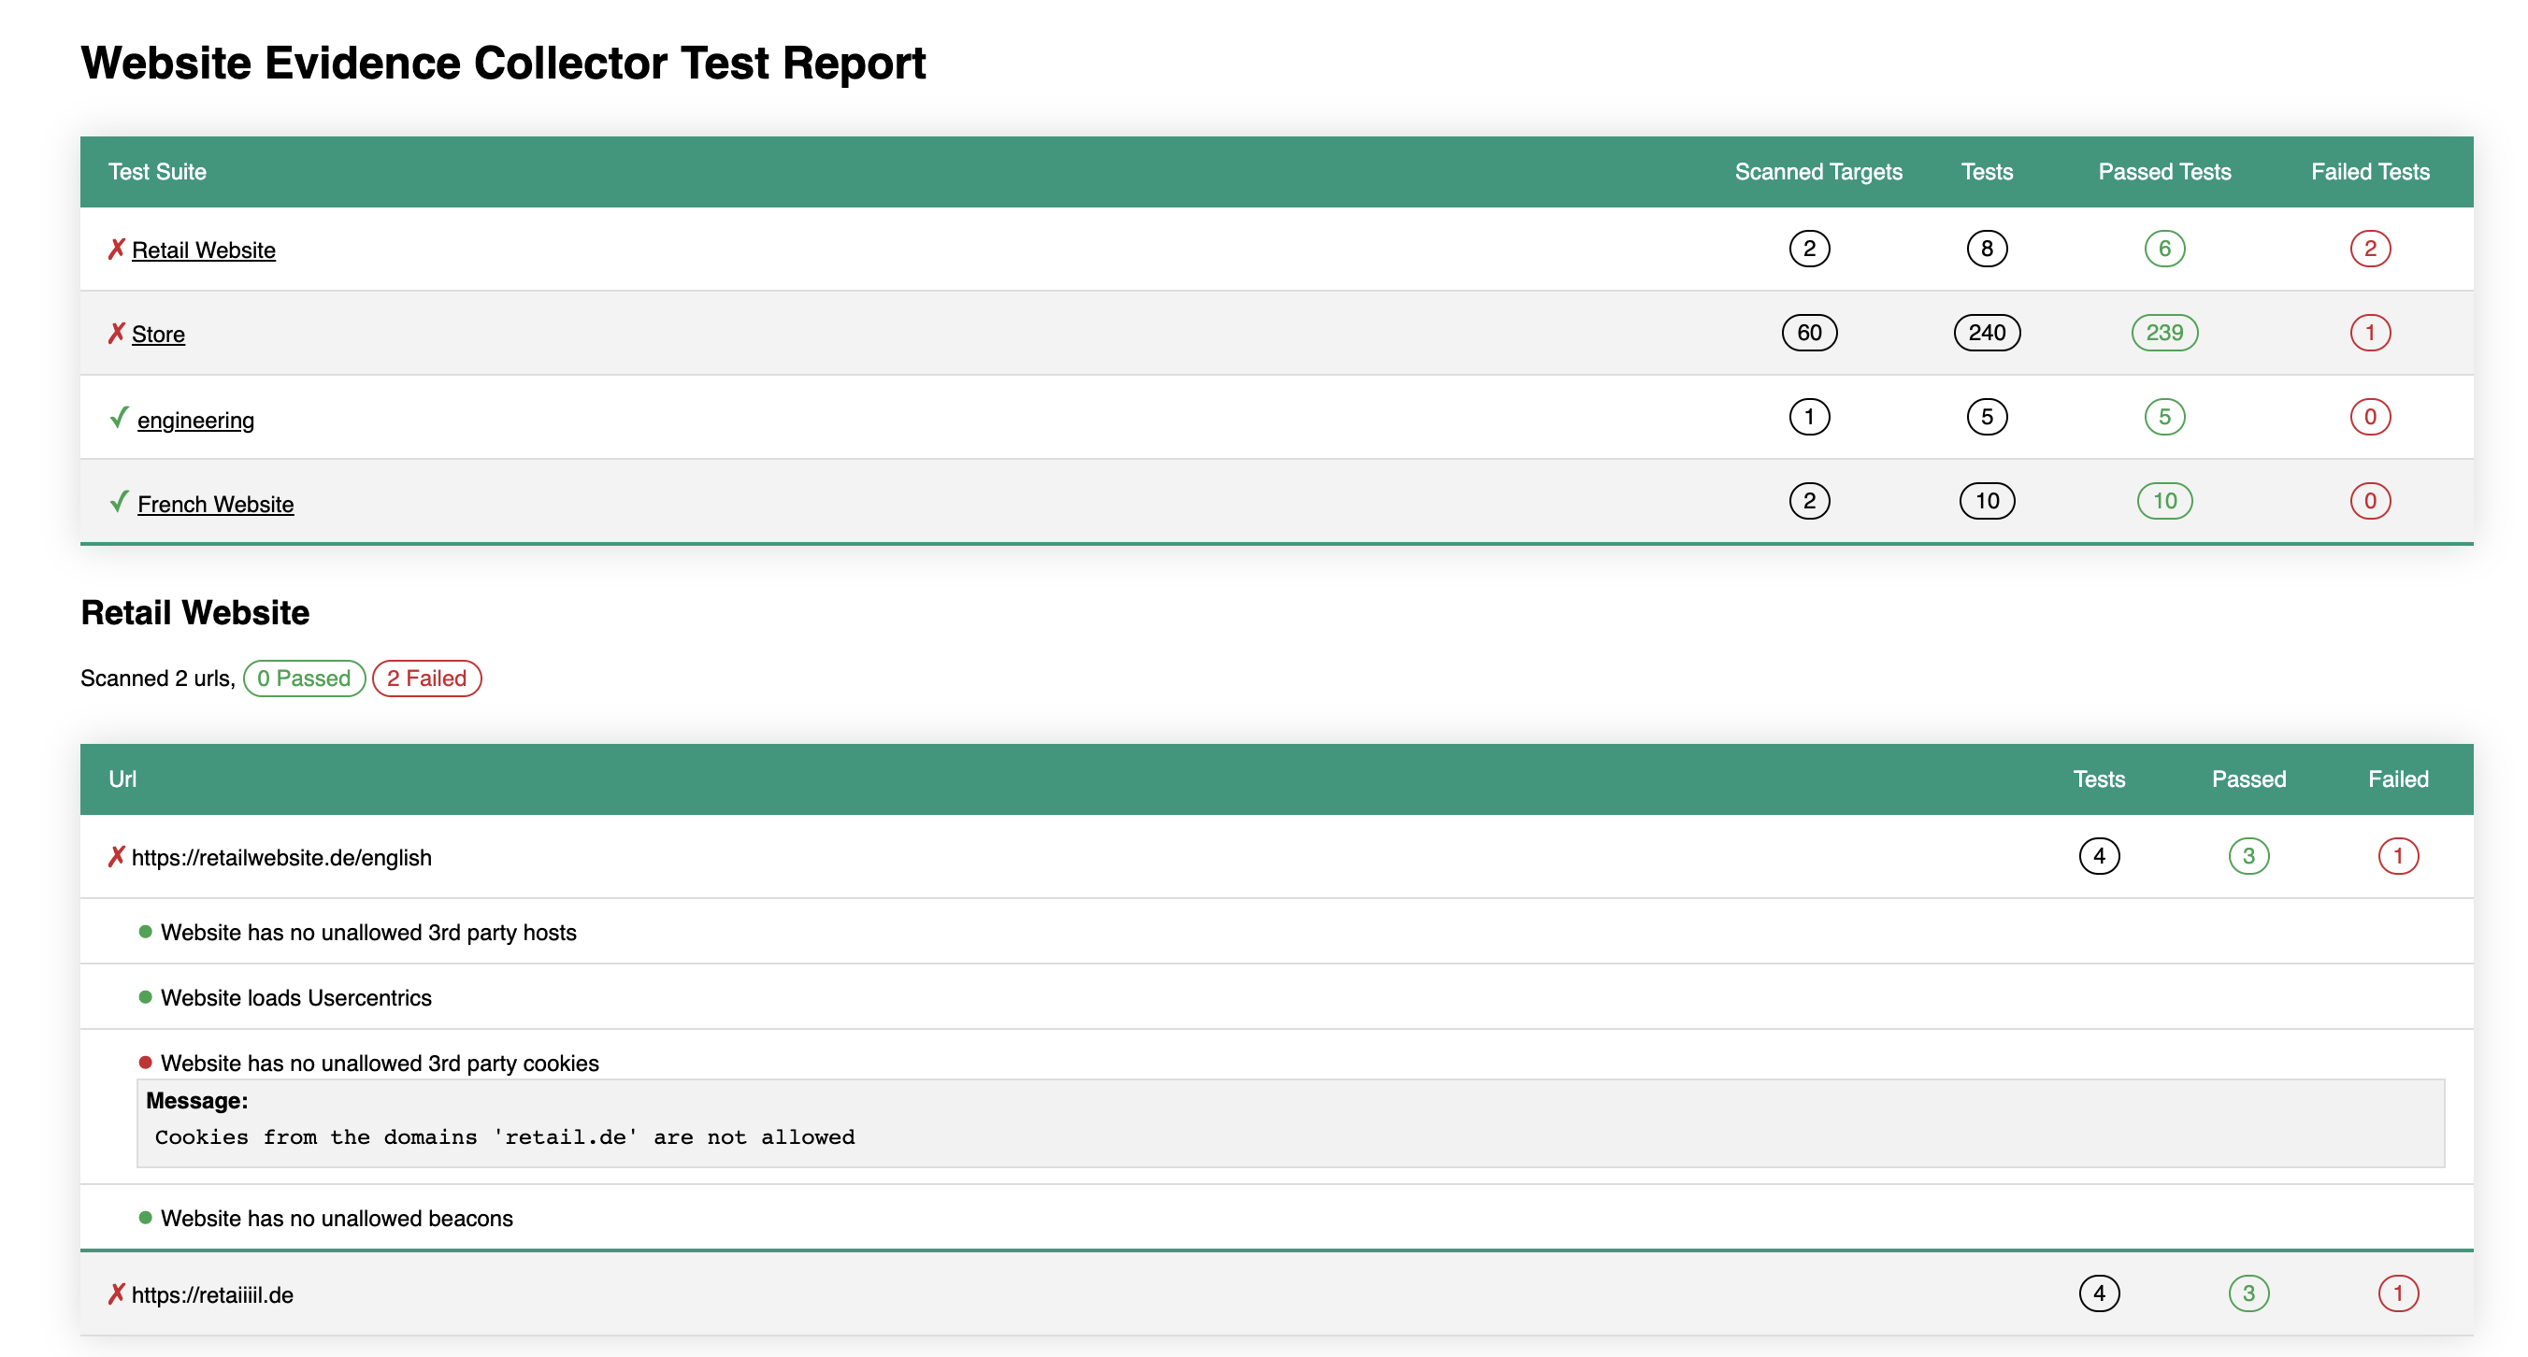Collapse the retailwebsite.de/english URL row
2528x1357 pixels.
pyautogui.click(x=281, y=858)
